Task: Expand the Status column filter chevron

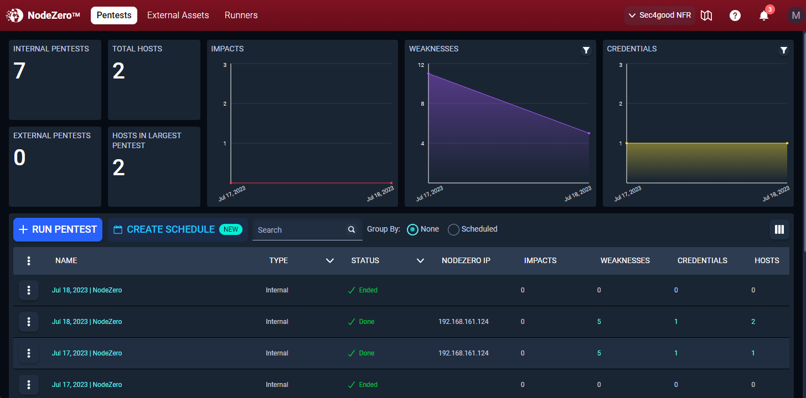Action: [x=420, y=260]
